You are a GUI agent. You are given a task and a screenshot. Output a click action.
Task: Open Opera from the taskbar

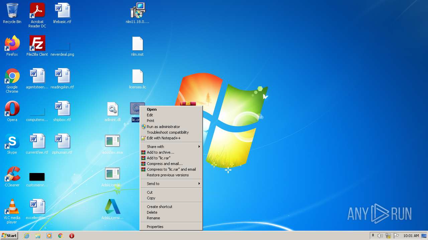tap(72, 236)
